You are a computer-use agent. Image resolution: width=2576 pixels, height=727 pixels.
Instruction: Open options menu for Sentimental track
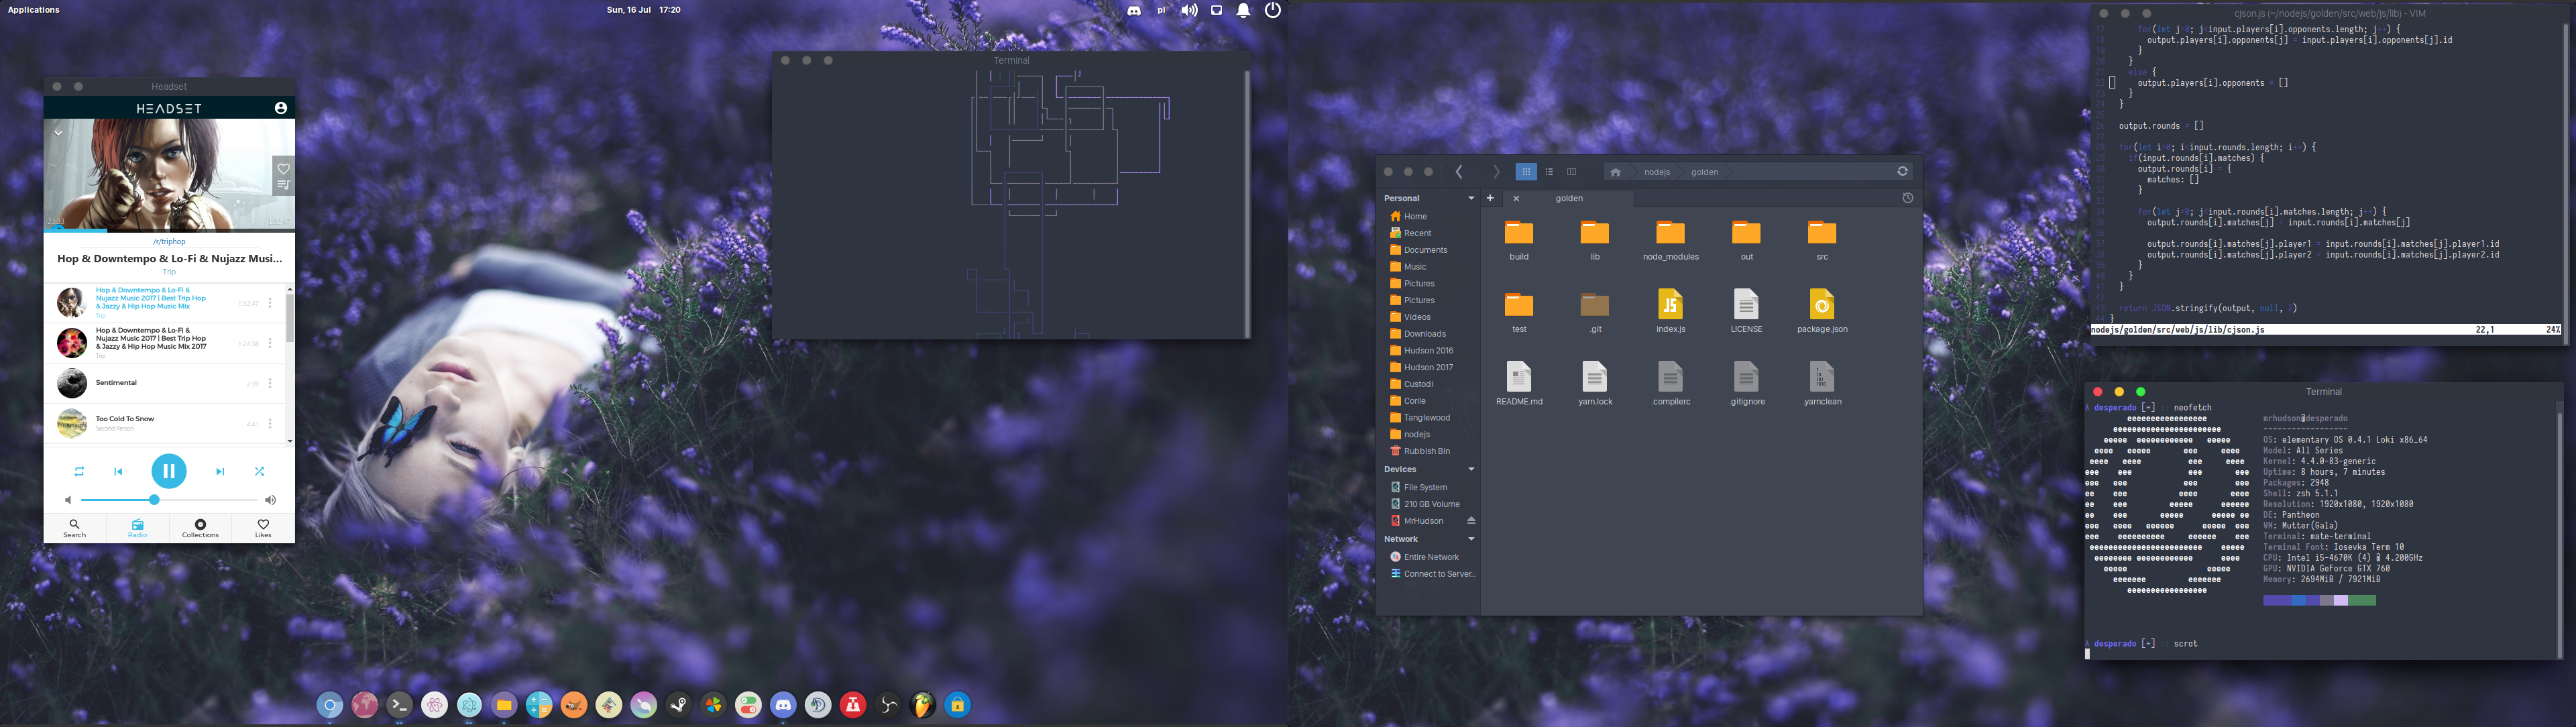click(x=270, y=383)
